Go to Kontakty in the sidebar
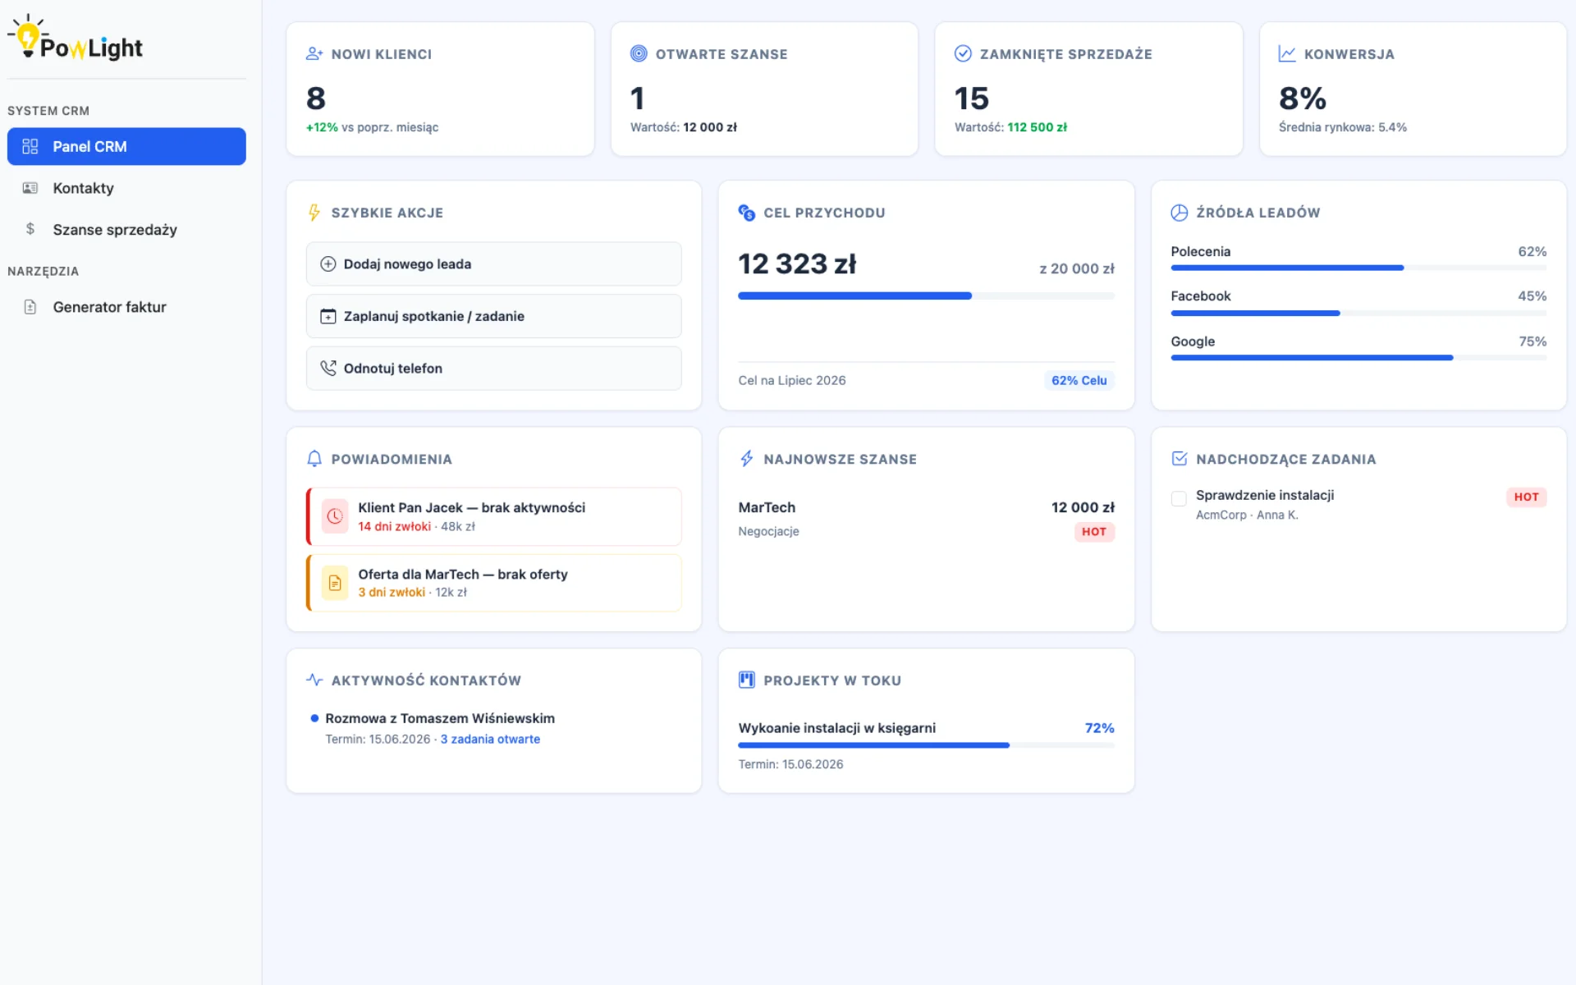 [126, 188]
